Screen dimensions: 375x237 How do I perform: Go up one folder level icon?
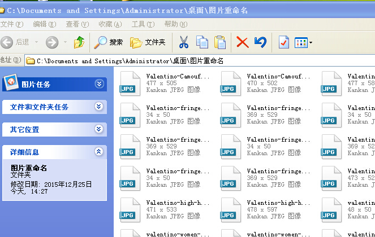click(79, 42)
